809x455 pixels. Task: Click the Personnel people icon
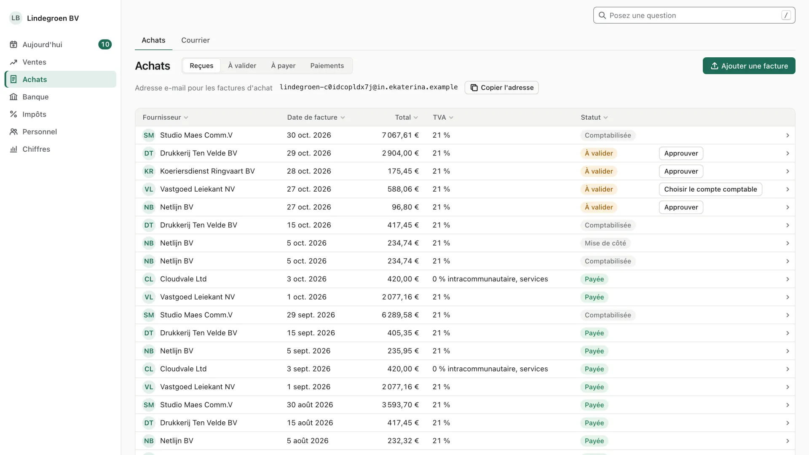coord(13,132)
